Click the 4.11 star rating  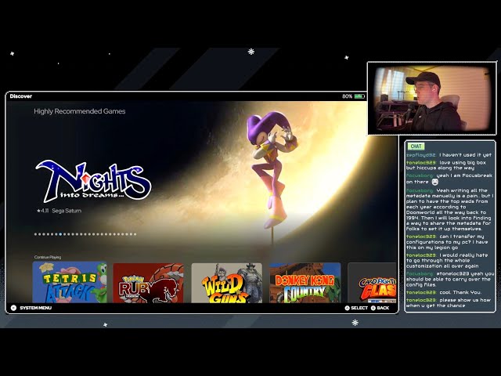coord(42,211)
